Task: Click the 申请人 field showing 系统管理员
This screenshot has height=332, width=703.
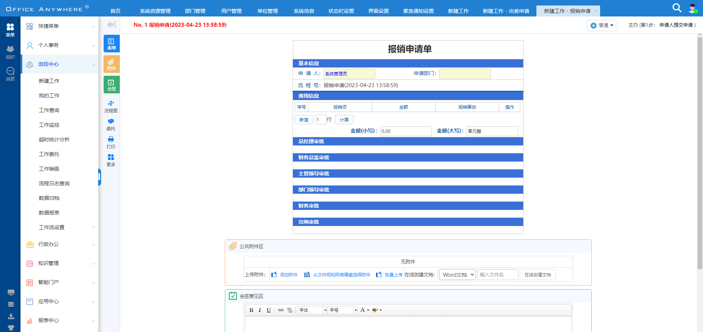Action: pyautogui.click(x=349, y=74)
